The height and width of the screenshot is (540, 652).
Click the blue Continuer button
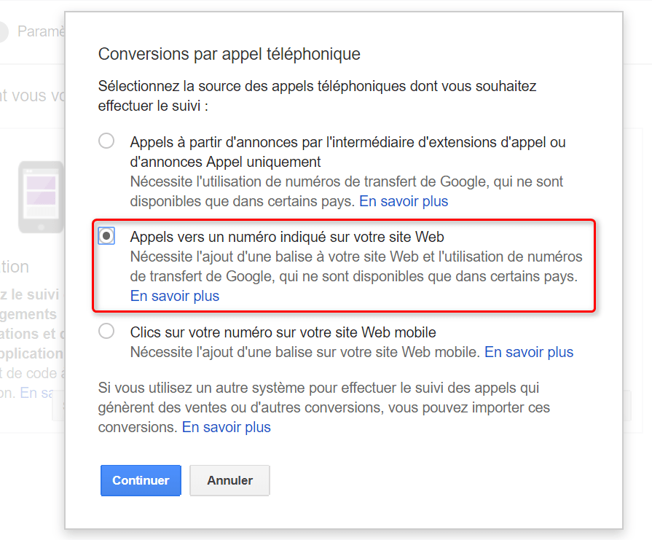(141, 480)
